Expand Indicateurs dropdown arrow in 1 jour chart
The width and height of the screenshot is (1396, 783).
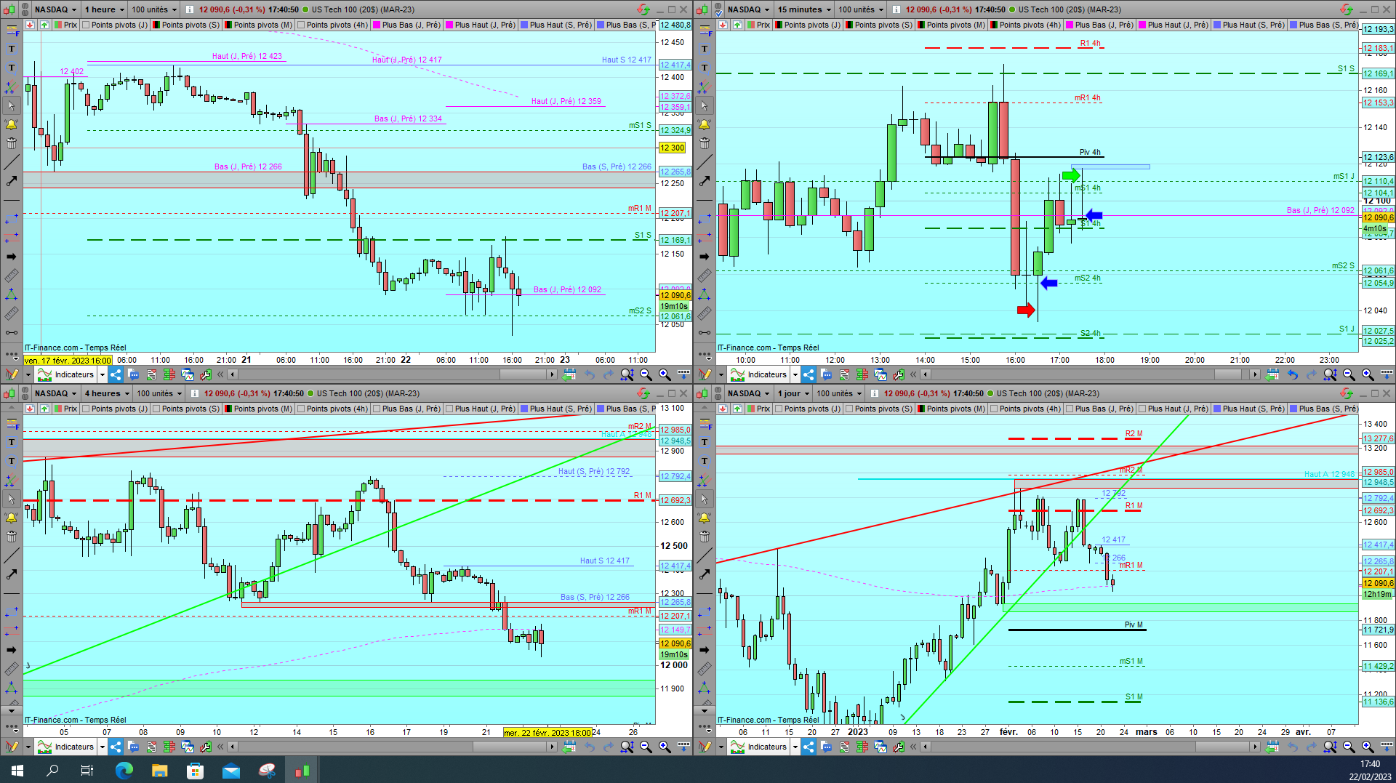pos(795,747)
